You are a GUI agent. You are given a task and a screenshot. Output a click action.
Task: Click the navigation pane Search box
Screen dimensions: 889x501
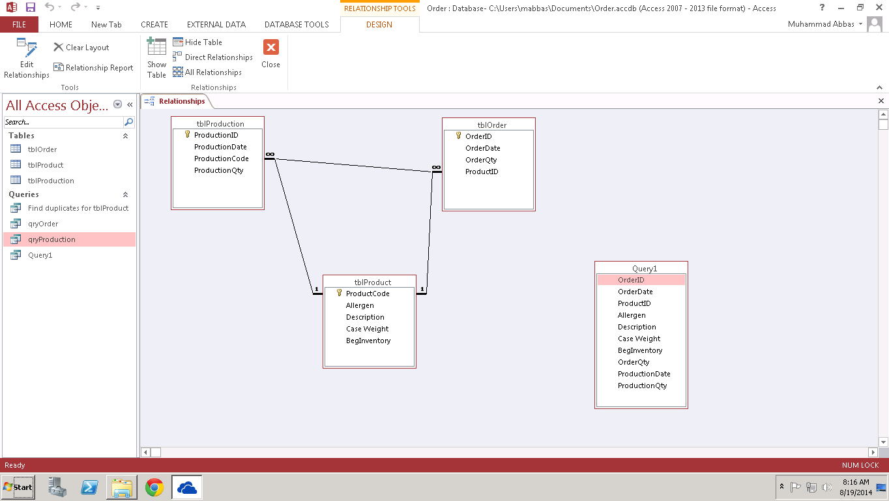[63, 122]
